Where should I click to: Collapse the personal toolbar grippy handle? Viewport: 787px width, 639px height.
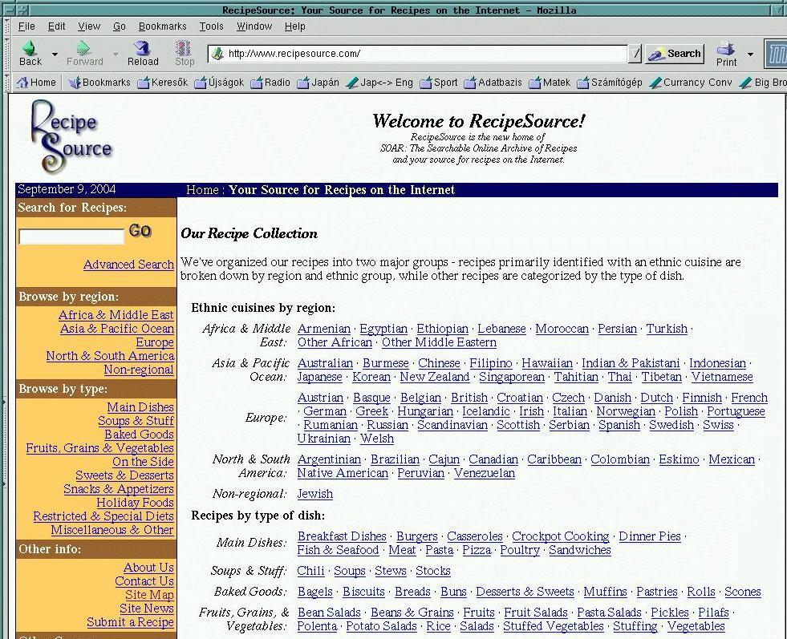point(7,83)
